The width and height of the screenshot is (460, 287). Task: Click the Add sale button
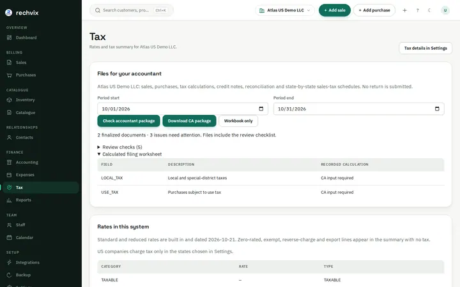[x=335, y=10]
